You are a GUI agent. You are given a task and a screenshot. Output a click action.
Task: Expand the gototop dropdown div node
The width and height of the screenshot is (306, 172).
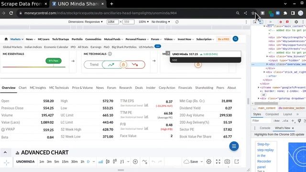pos(259,98)
